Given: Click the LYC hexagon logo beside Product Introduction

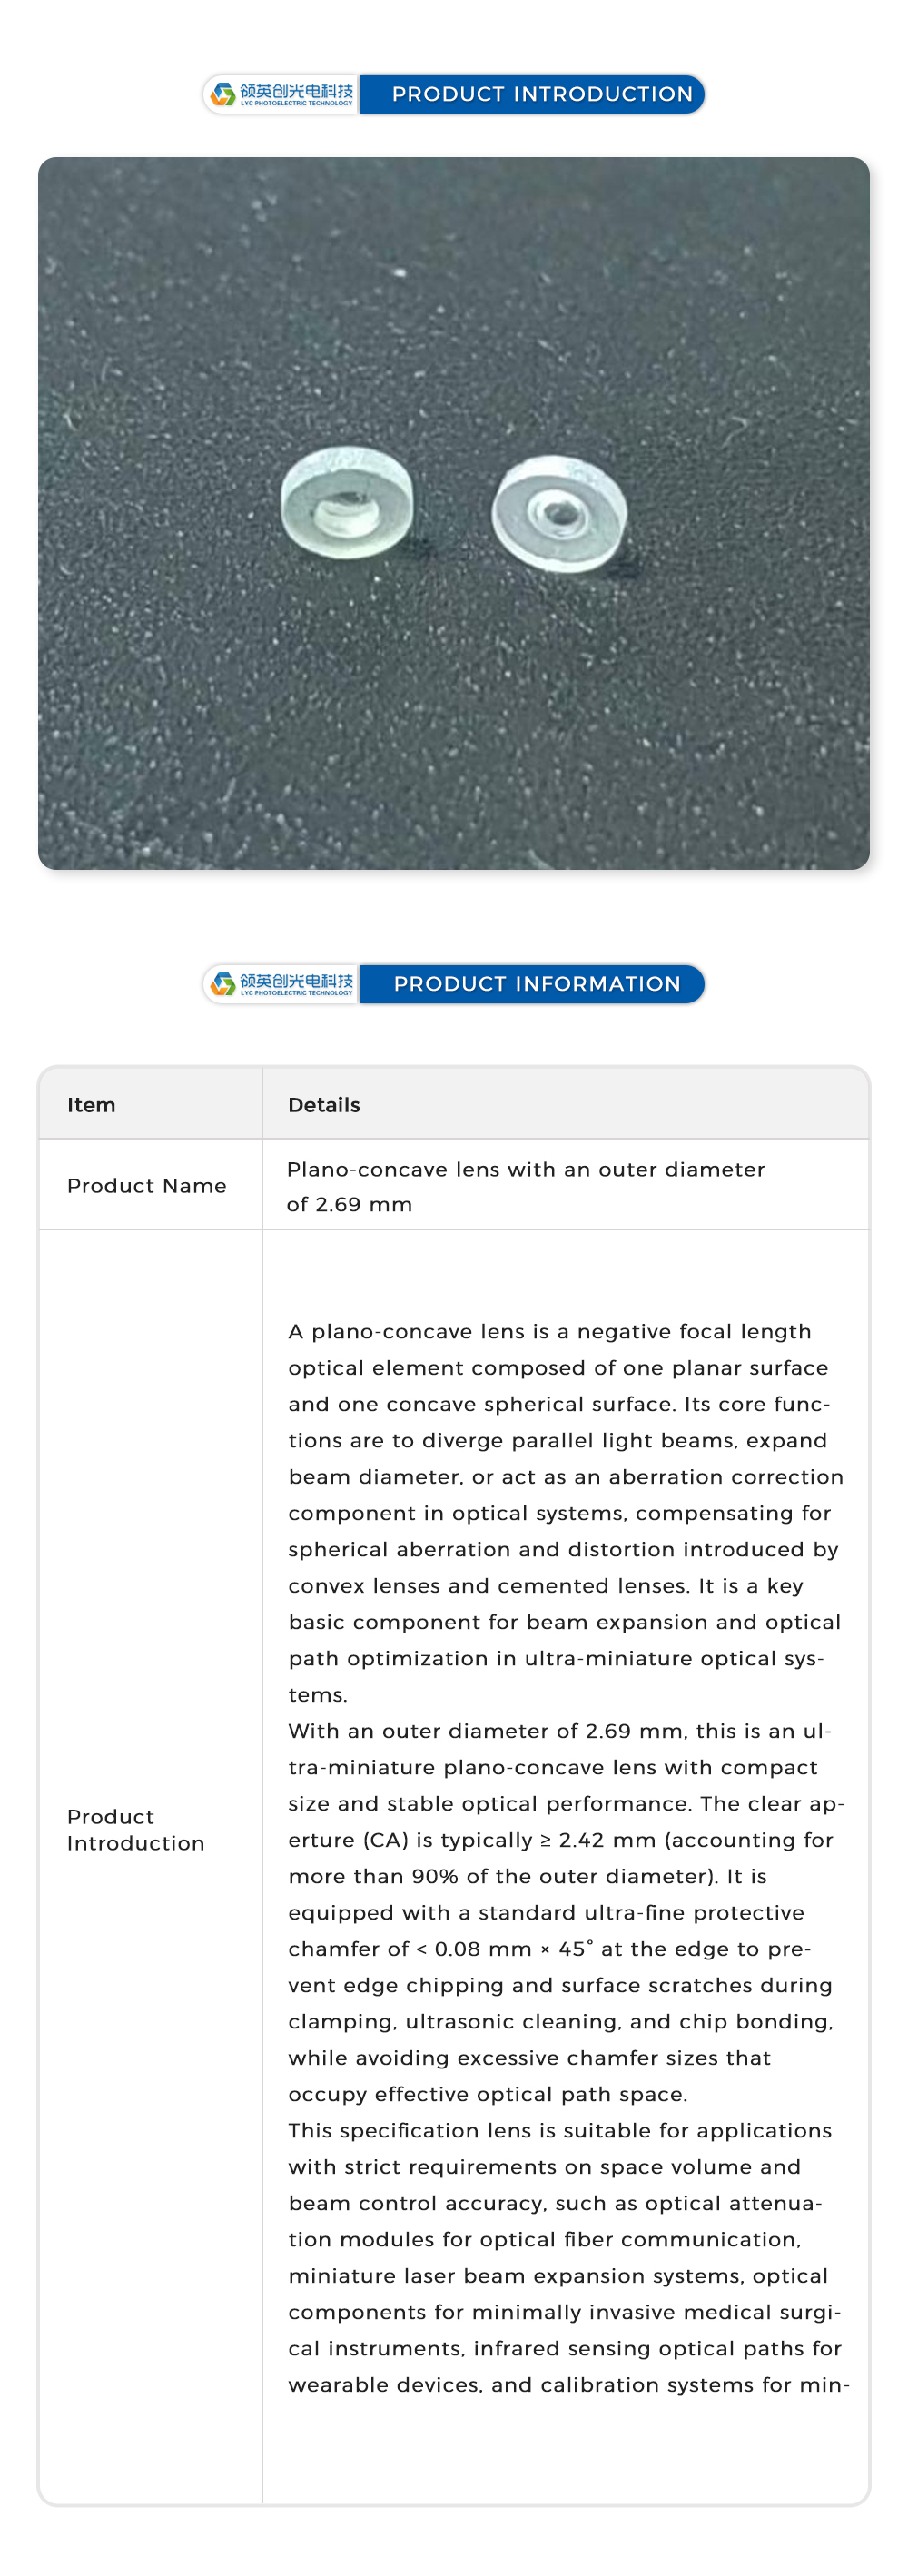Looking at the screenshot, I should (x=223, y=94).
